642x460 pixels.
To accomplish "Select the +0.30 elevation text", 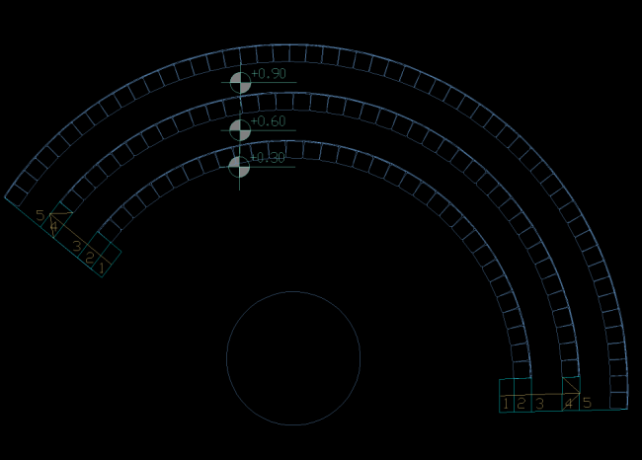I will coord(268,158).
